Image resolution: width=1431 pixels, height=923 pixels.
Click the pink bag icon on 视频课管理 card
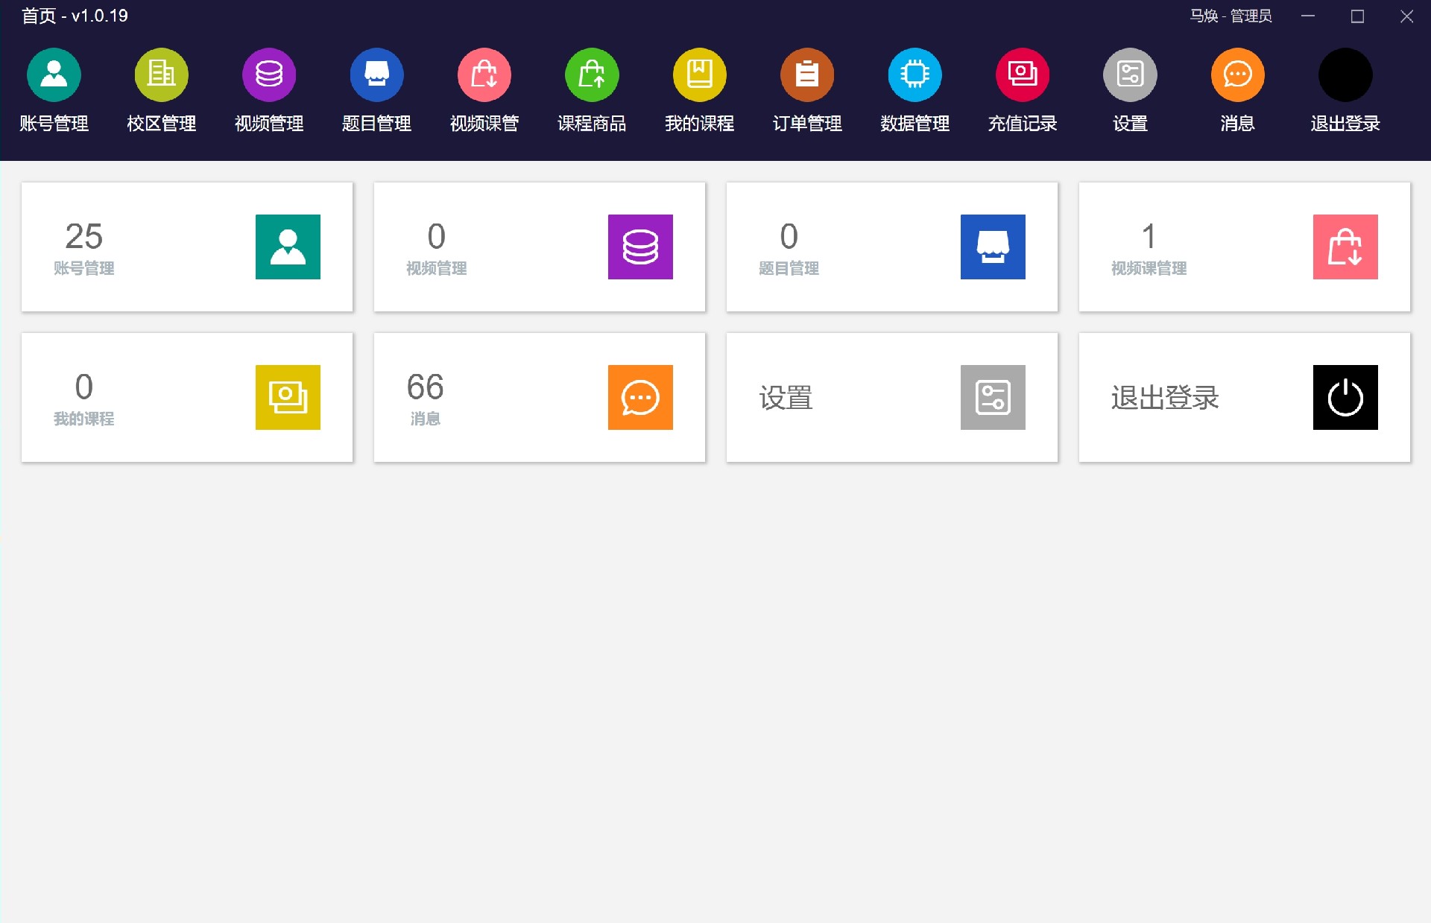tap(1345, 247)
